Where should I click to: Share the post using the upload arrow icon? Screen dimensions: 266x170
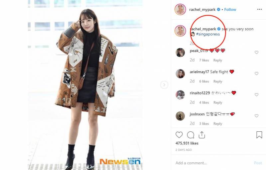[x=202, y=135]
